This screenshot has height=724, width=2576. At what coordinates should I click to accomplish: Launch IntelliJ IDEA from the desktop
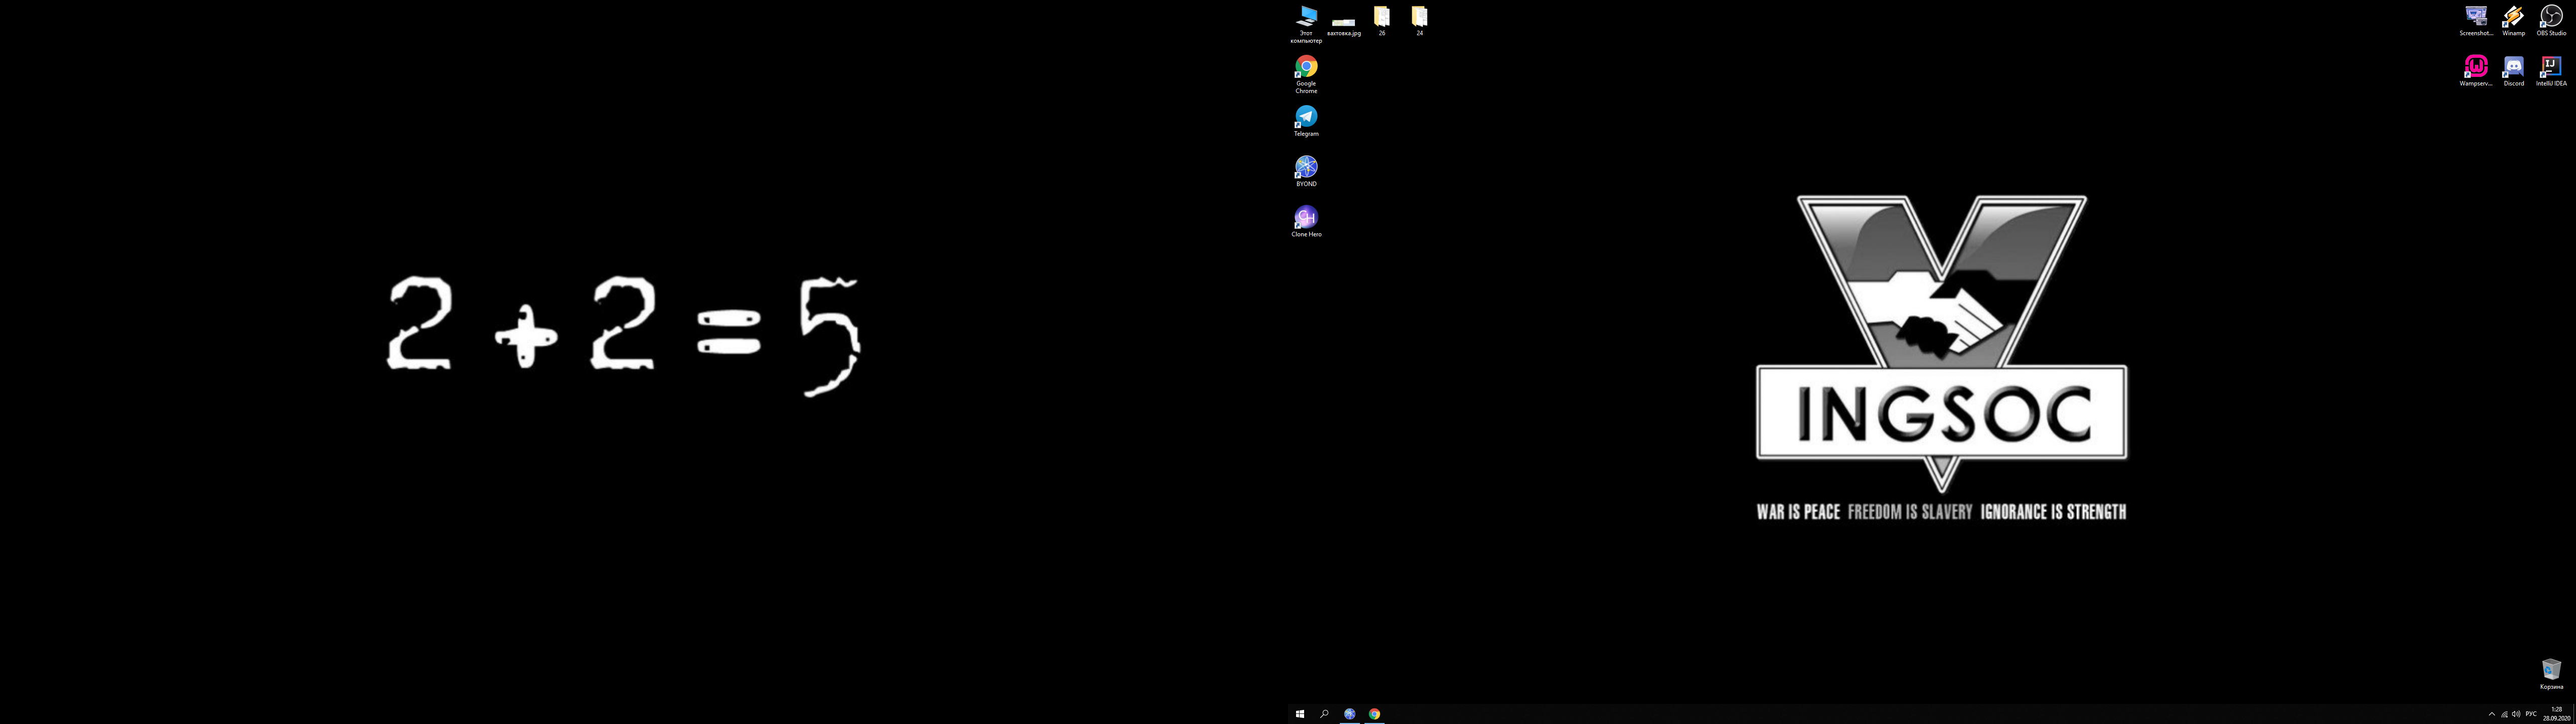[x=2551, y=71]
